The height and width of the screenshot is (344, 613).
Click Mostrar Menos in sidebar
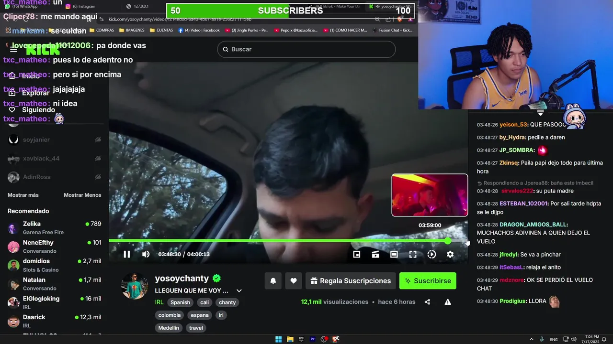pyautogui.click(x=82, y=195)
